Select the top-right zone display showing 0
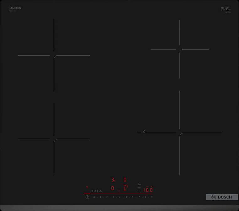This screenshot has width=239, height=211. click(x=125, y=180)
